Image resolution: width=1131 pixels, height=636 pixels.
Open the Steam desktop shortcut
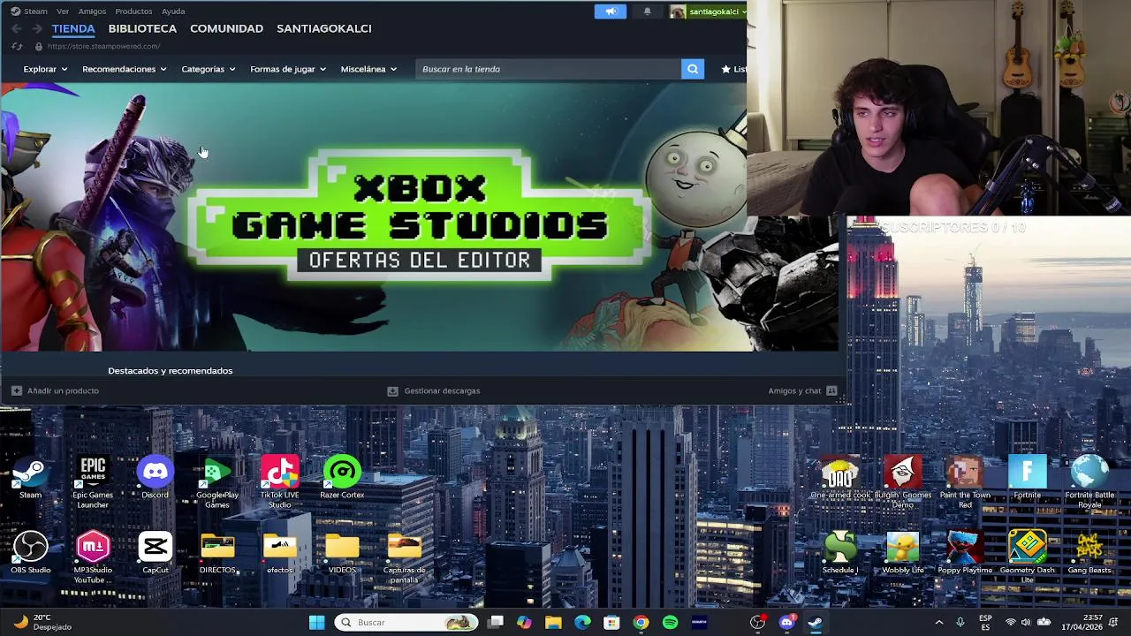pos(31,478)
